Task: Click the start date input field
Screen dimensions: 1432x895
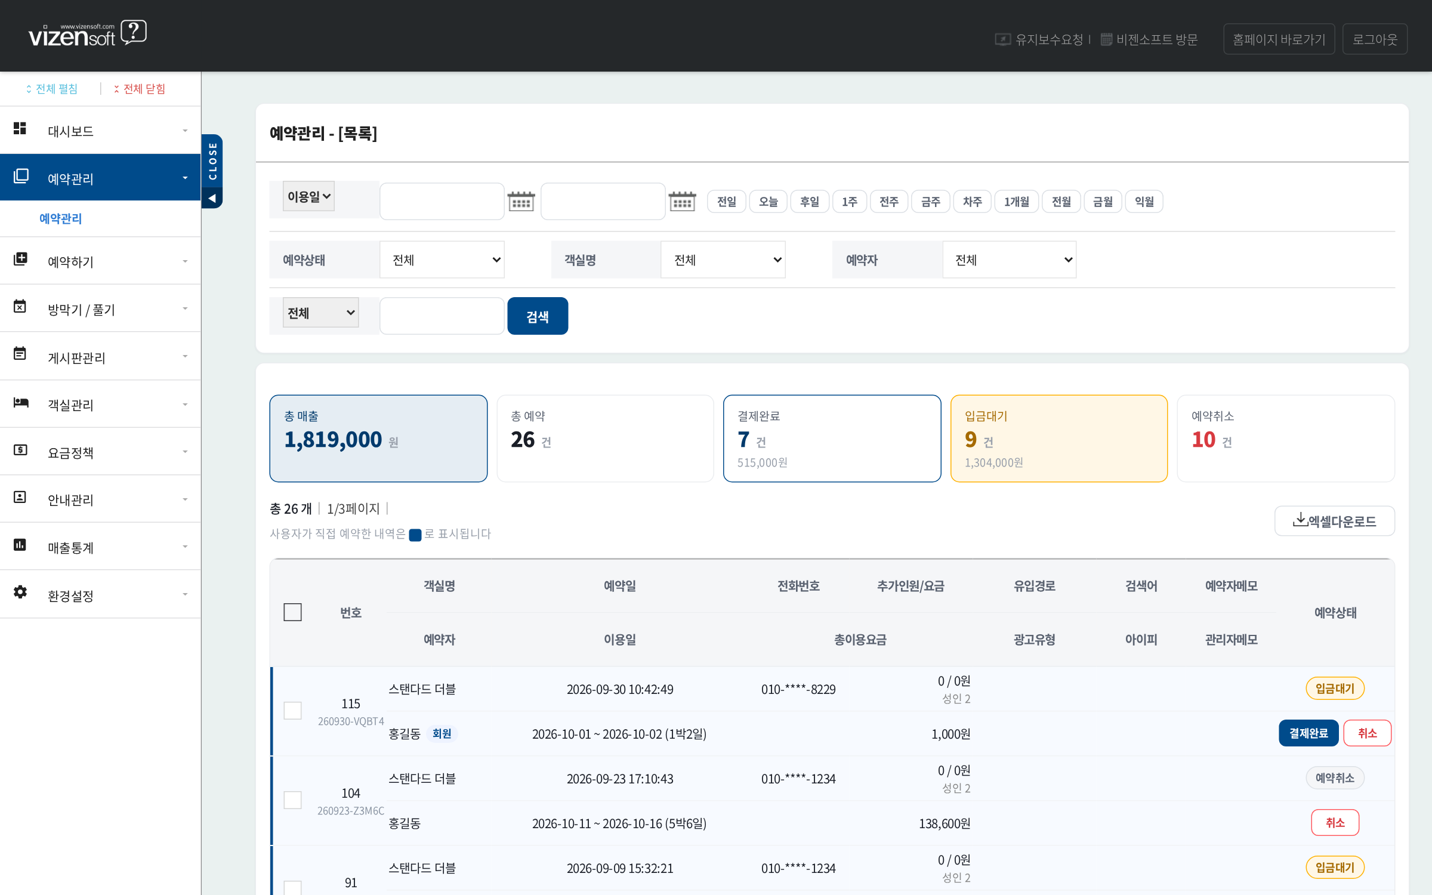Action: click(442, 202)
